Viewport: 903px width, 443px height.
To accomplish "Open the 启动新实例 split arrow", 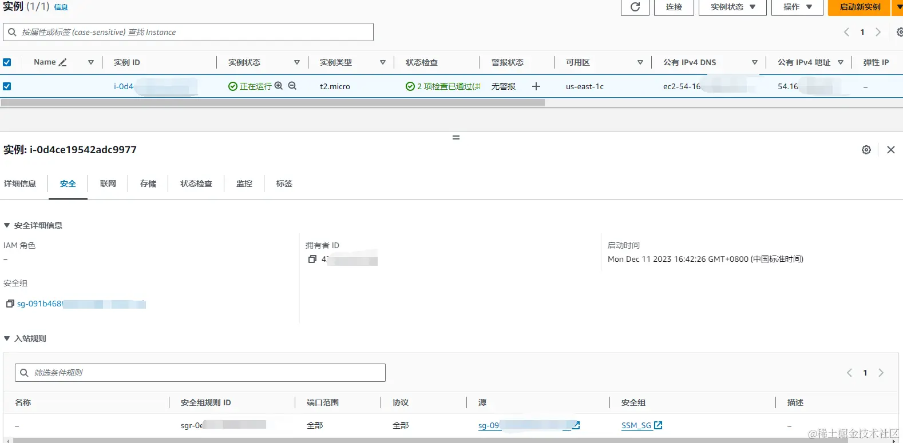I will (x=898, y=7).
